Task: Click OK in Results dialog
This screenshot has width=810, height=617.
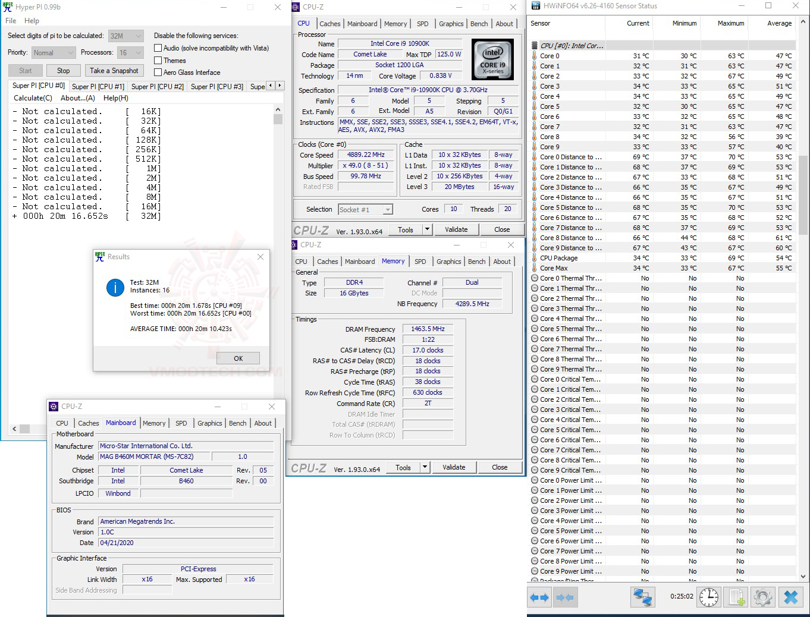Action: [238, 358]
